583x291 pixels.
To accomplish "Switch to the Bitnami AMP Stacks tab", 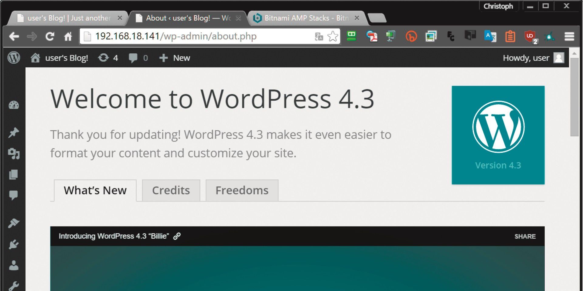I will [x=306, y=18].
